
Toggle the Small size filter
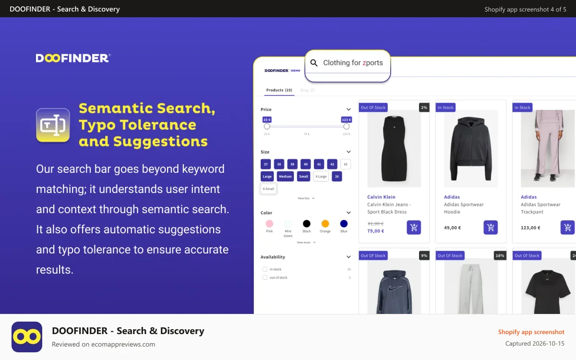304,176
